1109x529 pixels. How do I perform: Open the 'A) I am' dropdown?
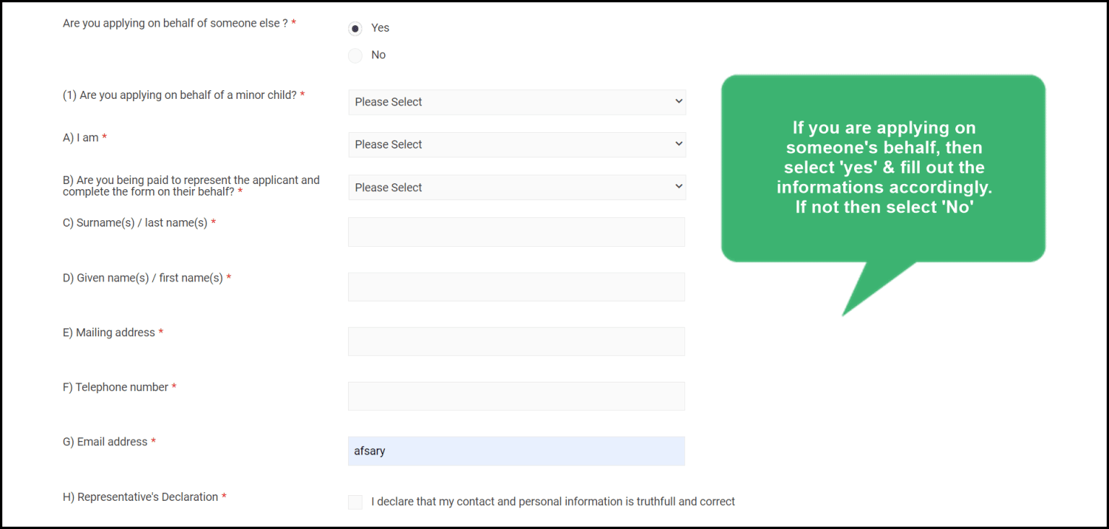516,144
